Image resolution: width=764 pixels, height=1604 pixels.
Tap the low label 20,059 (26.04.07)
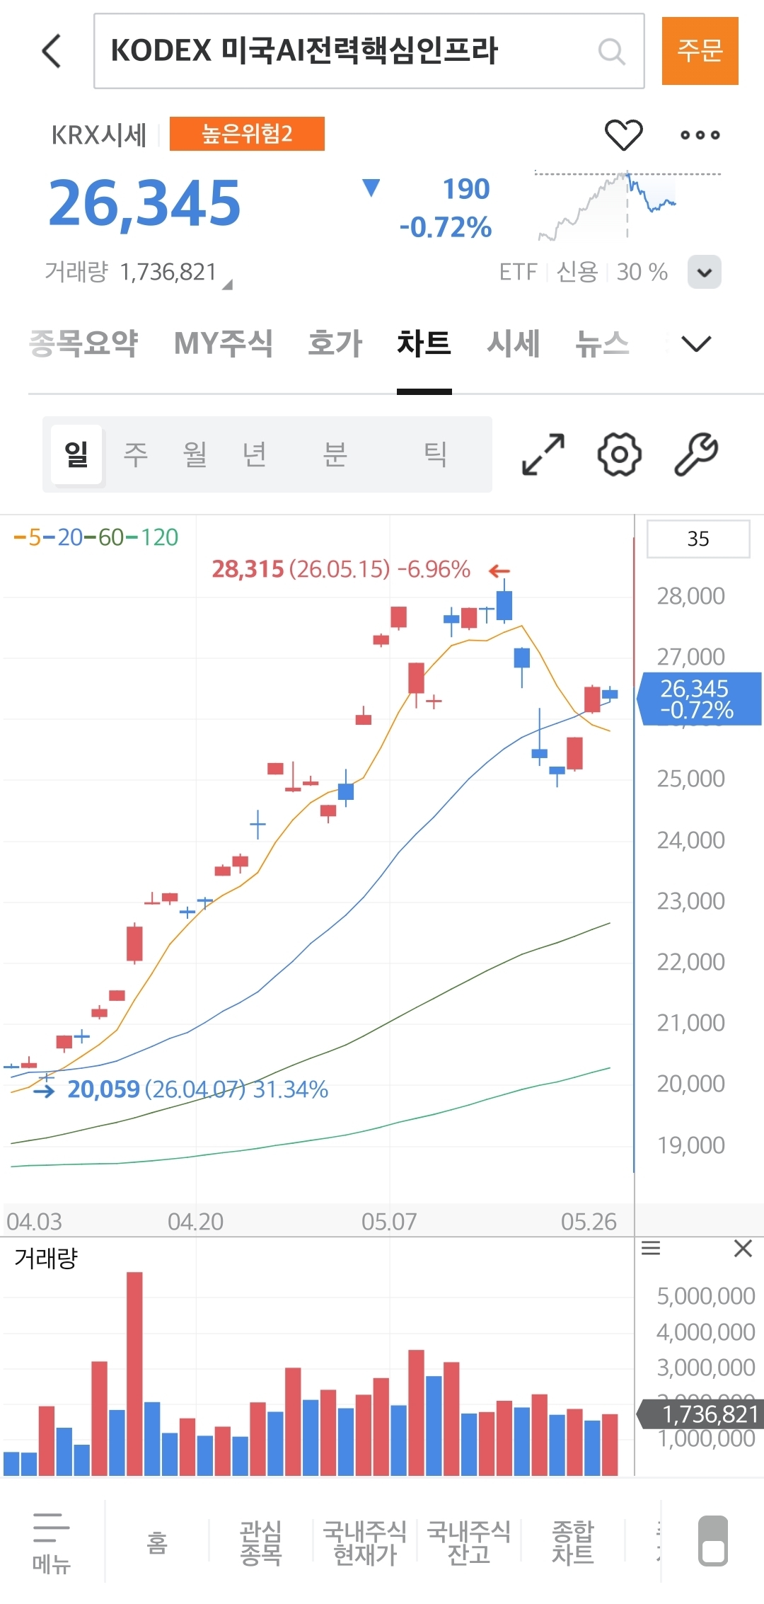198,1089
